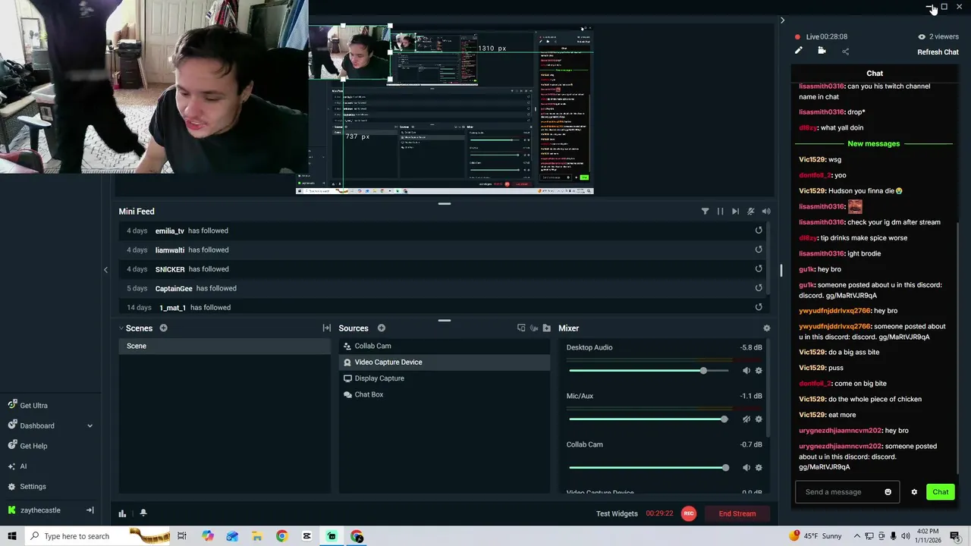The height and width of the screenshot is (546, 971).
Task: Open notifications with the bell icon
Action: tap(143, 513)
